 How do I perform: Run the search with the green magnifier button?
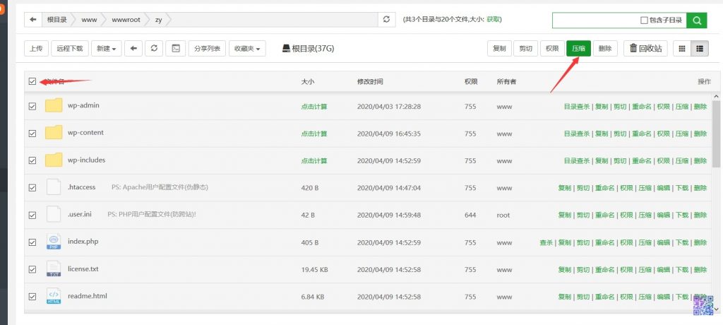coord(696,20)
